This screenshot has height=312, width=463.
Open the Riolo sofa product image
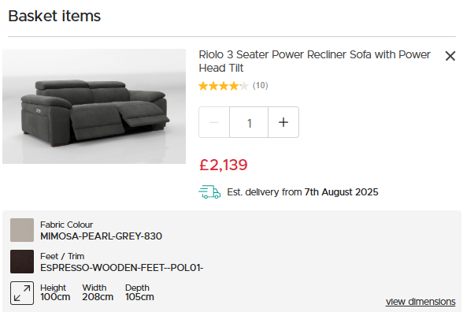tap(94, 106)
